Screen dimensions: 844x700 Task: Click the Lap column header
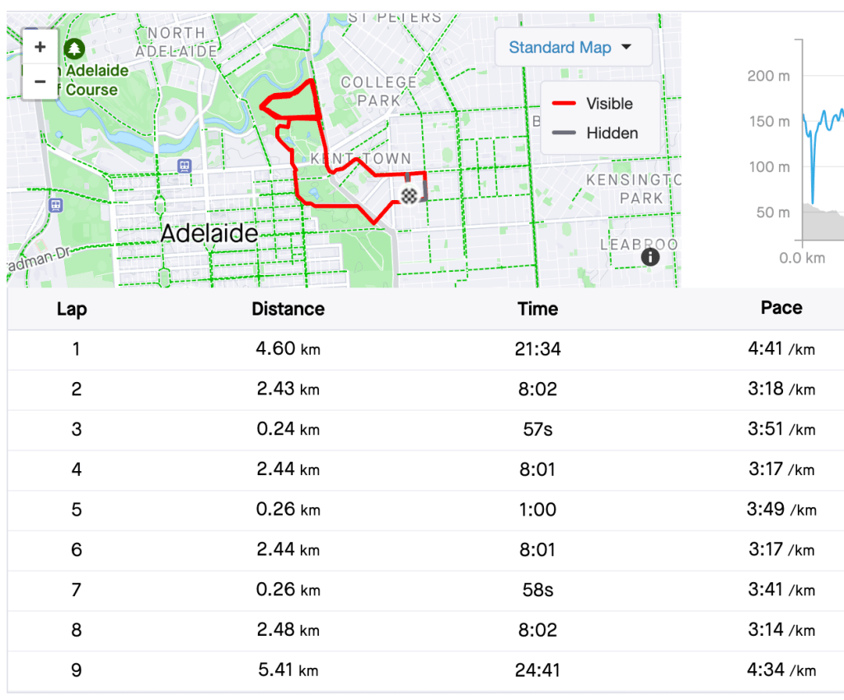coord(72,310)
